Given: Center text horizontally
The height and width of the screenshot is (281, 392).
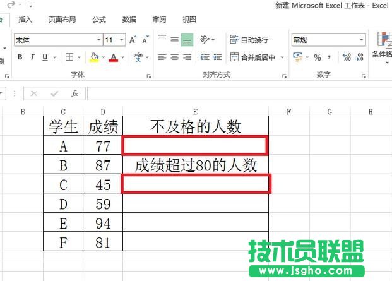Looking at the screenshot, I should [x=174, y=57].
